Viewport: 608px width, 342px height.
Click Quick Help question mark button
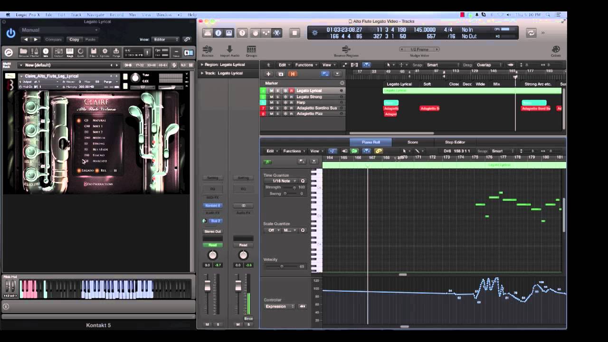(242, 33)
